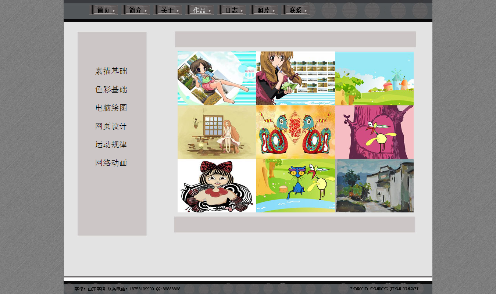Click the 电脑绘图 category link
The height and width of the screenshot is (294, 496).
point(111,108)
